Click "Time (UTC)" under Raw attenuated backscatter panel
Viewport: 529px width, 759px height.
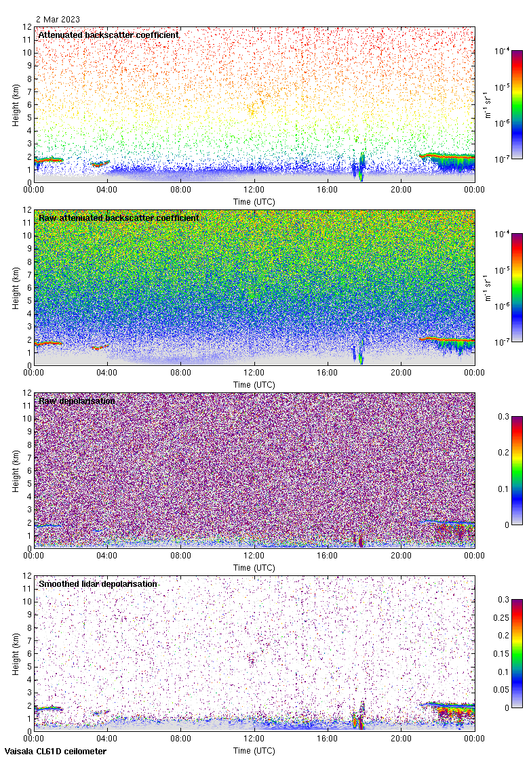tap(254, 385)
